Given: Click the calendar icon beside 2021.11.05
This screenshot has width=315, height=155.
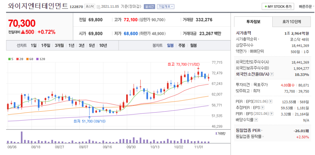Looking at the screenshot, I should tap(98, 7).
